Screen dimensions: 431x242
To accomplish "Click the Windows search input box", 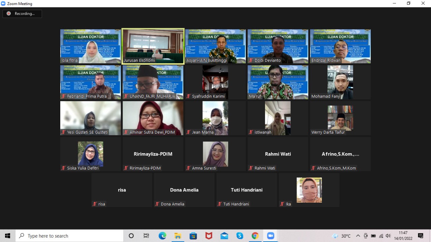I will click(71, 236).
